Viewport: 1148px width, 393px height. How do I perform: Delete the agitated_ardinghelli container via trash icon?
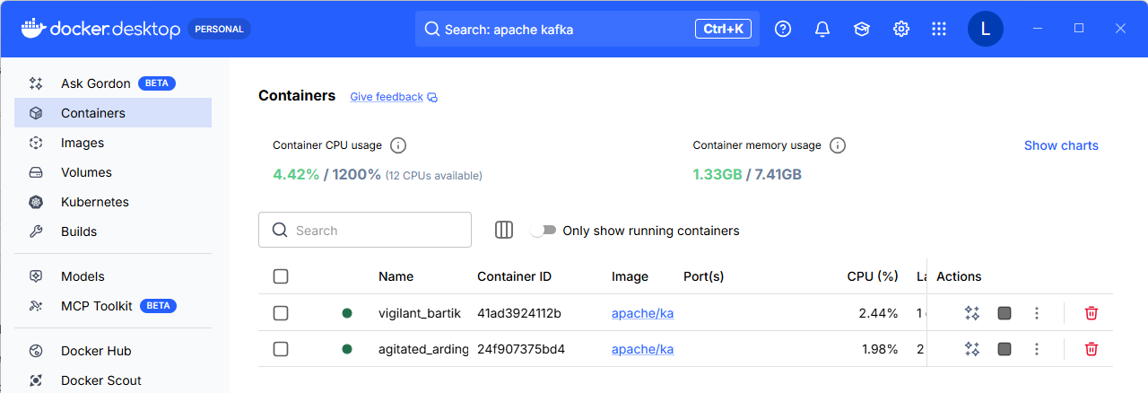point(1091,349)
